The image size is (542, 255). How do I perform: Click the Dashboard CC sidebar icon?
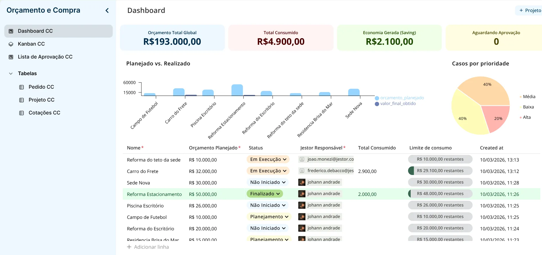point(11,31)
